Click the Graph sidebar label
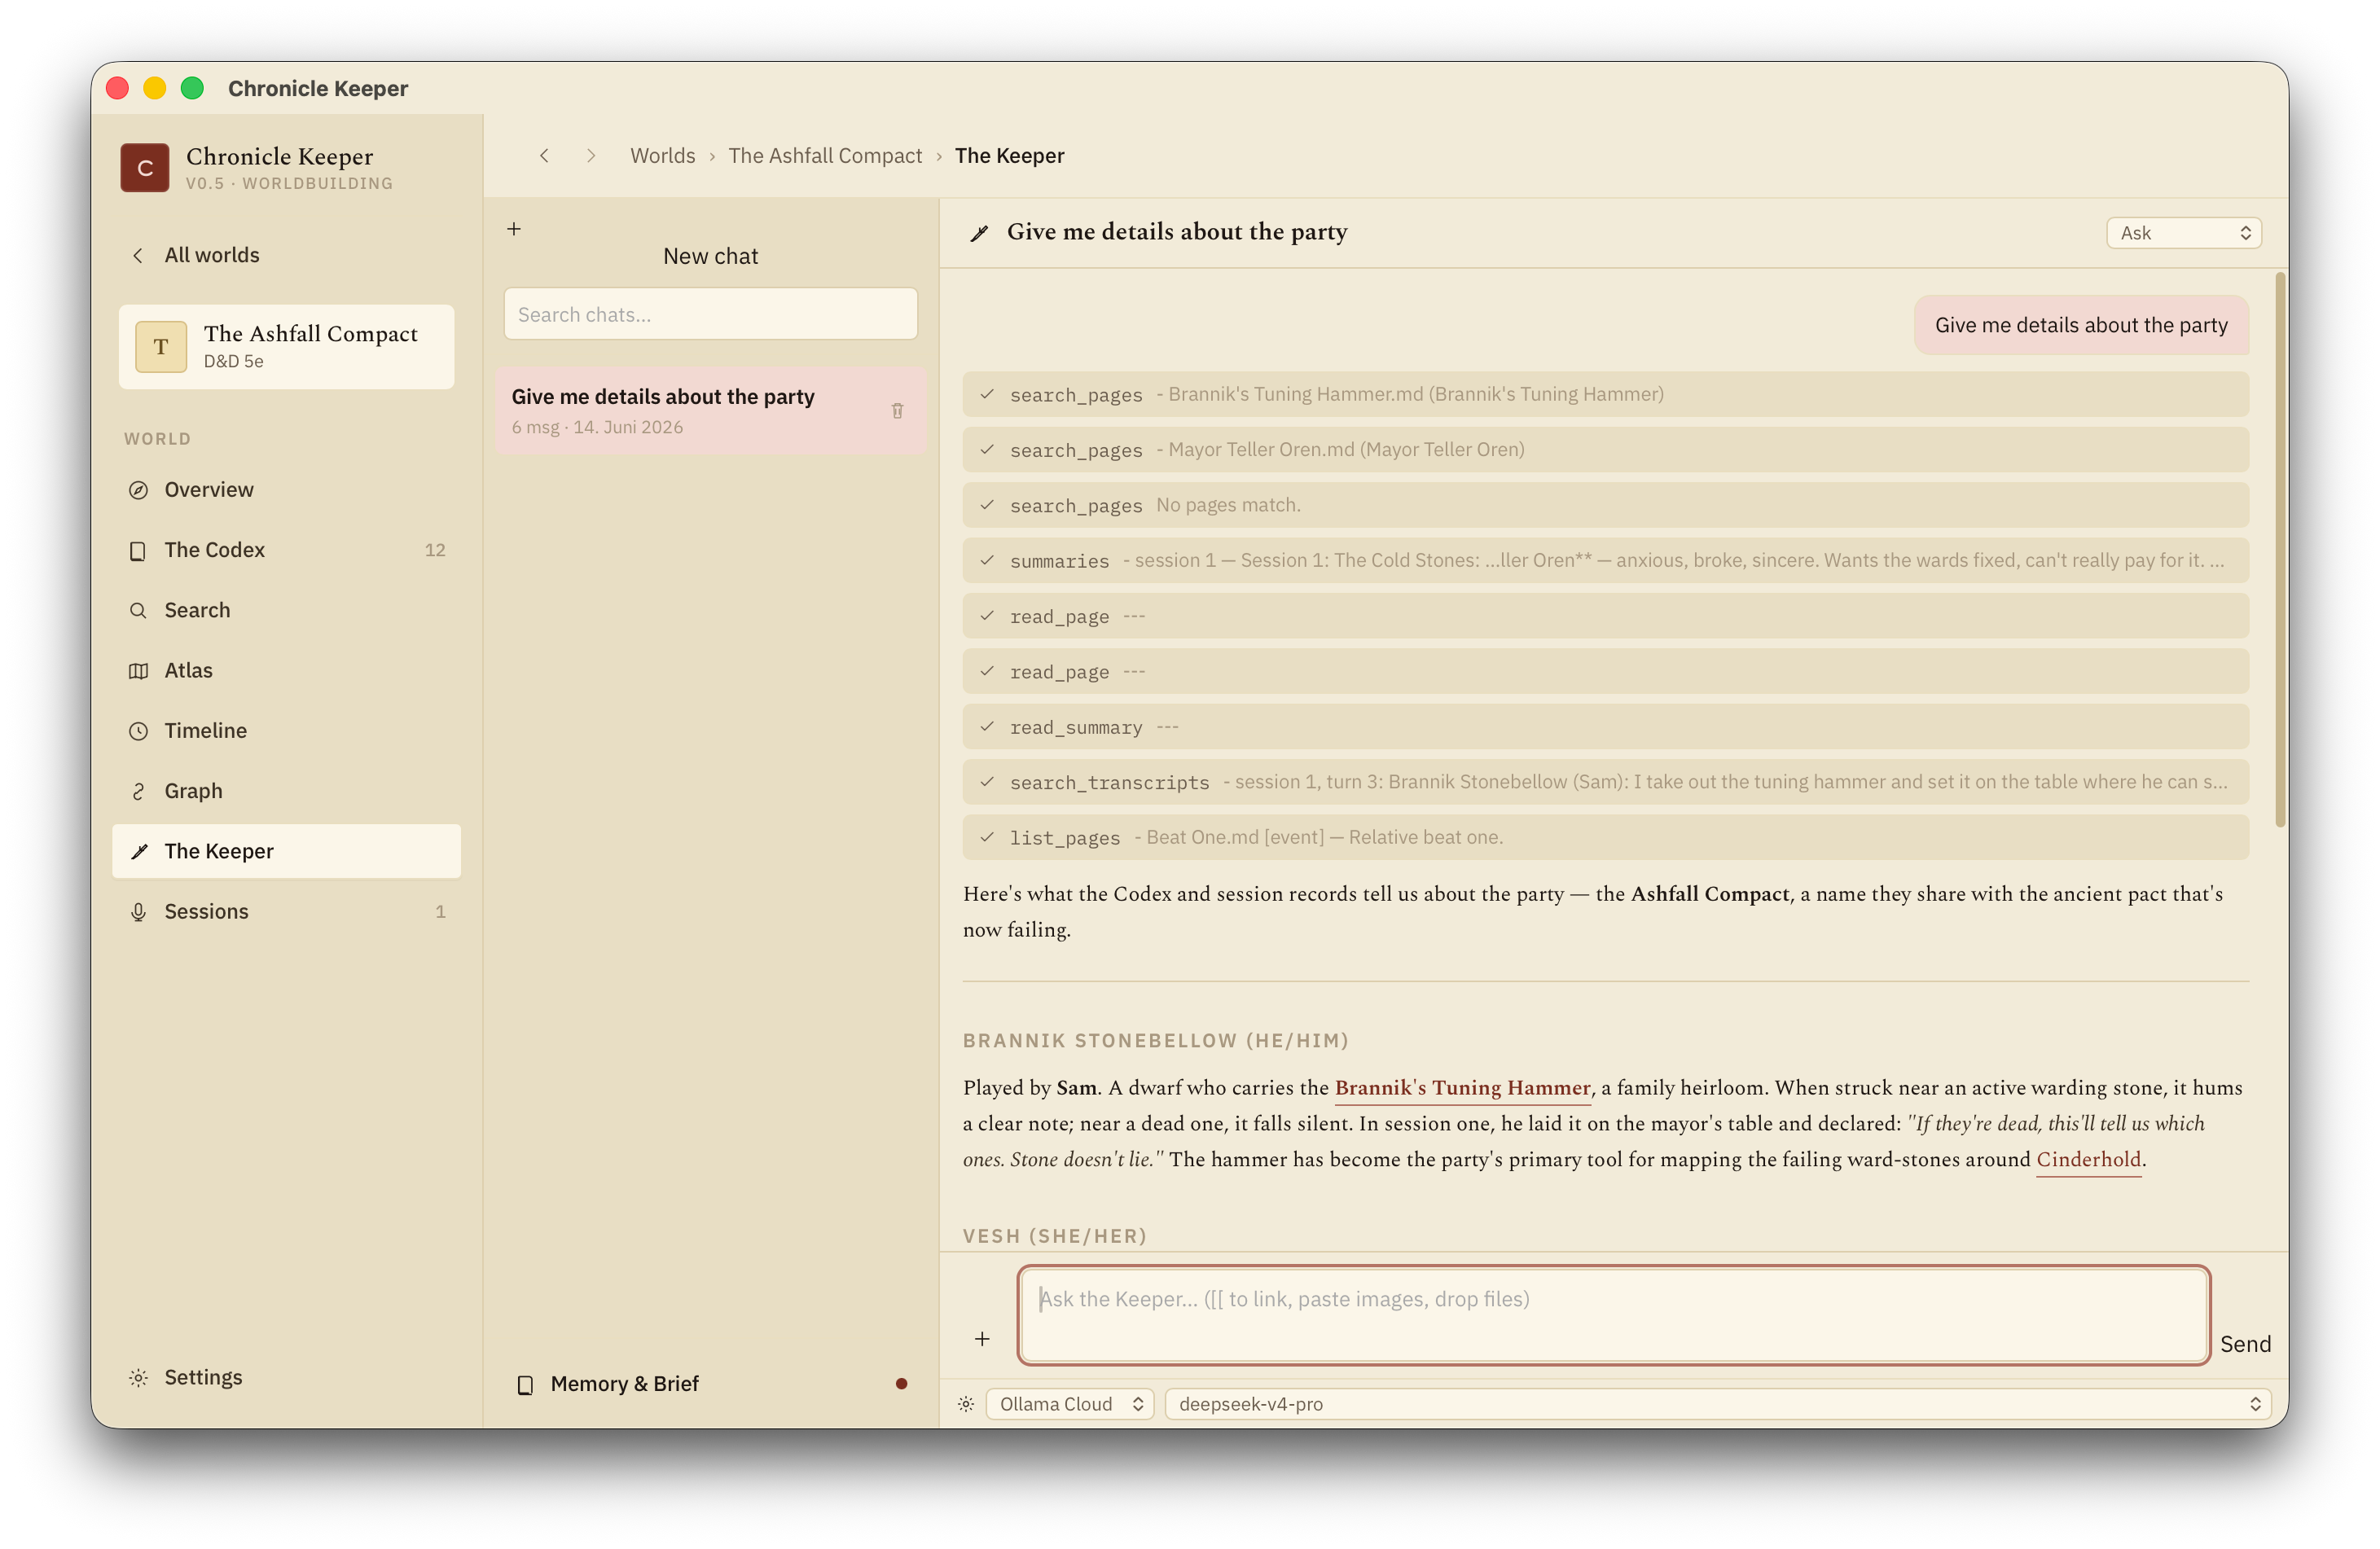The height and width of the screenshot is (1549, 2380). 193,791
